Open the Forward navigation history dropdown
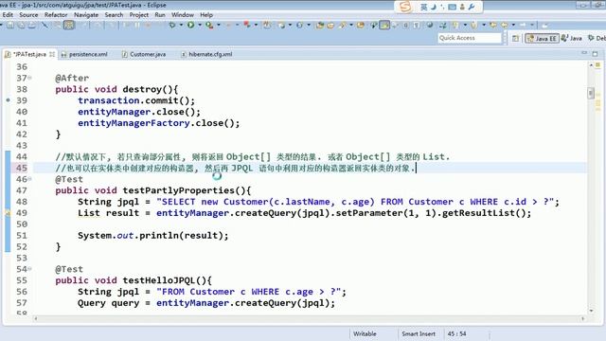The height and width of the screenshot is (341, 606). 532,26
